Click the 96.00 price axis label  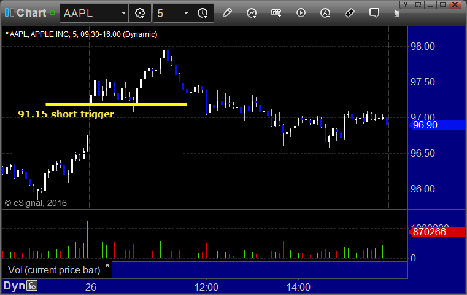click(423, 189)
